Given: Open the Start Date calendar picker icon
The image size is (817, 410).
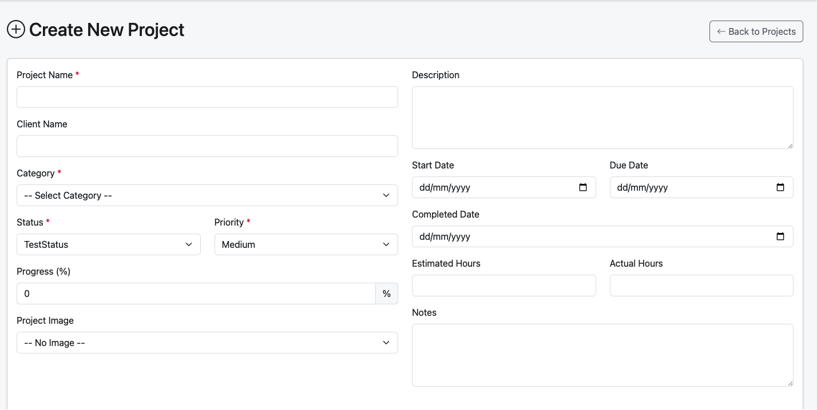Looking at the screenshot, I should tap(583, 187).
